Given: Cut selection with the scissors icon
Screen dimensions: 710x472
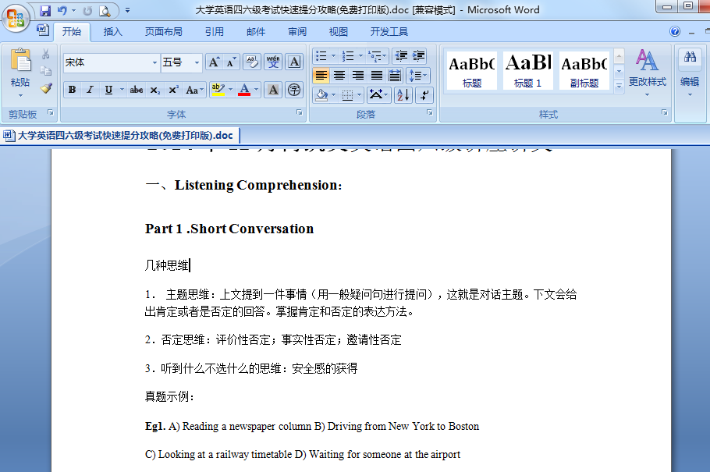Looking at the screenshot, I should point(45,55).
